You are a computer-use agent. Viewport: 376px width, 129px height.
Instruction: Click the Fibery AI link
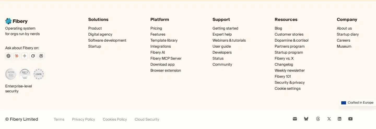(x=158, y=52)
